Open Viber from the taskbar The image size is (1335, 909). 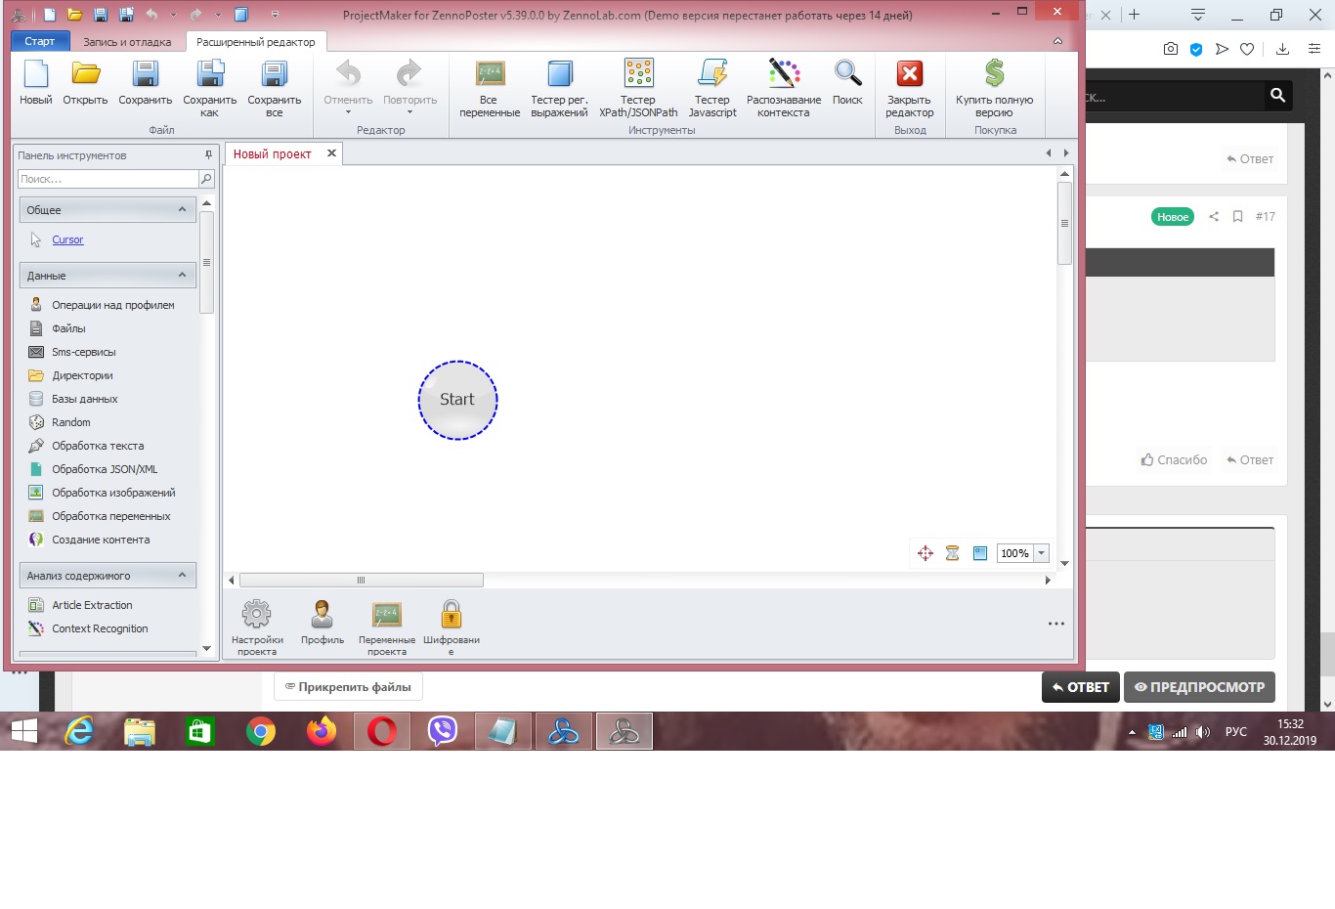(443, 731)
